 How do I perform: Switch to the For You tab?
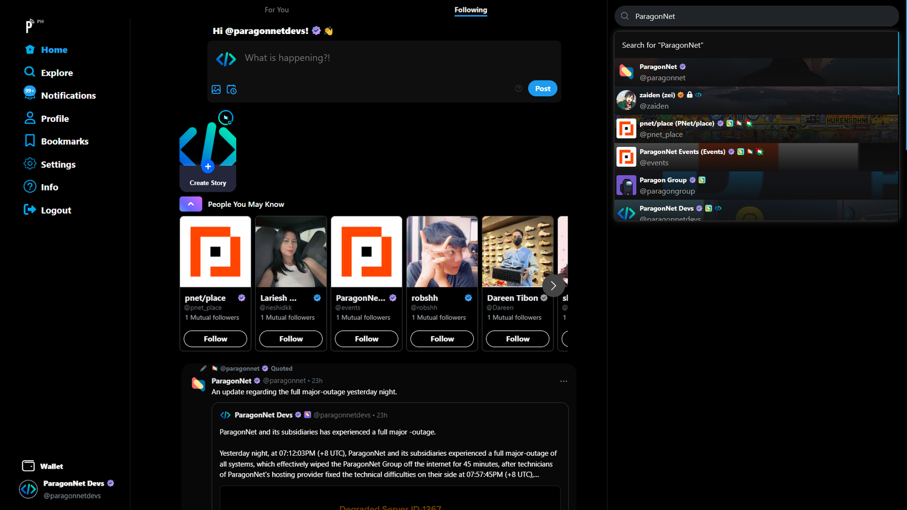pos(277,10)
